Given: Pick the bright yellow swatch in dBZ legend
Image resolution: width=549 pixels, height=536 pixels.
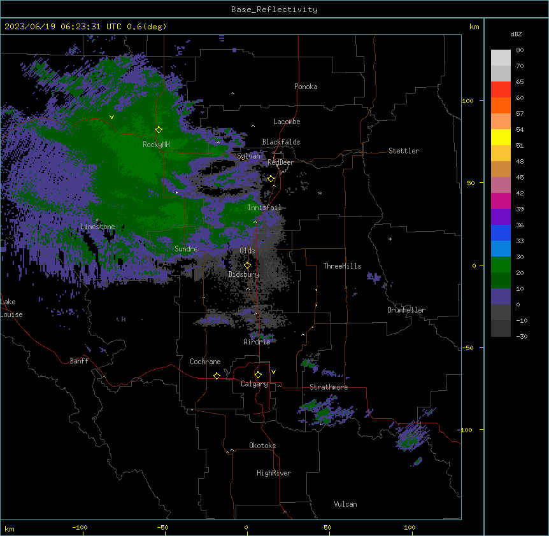Looking at the screenshot, I should coord(501,137).
